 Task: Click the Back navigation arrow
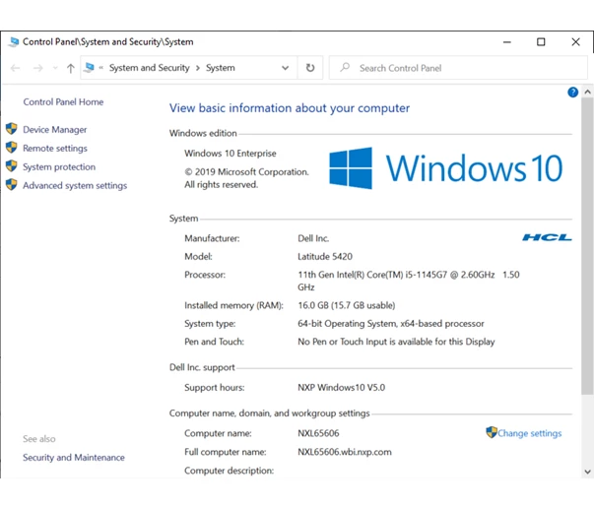15,68
